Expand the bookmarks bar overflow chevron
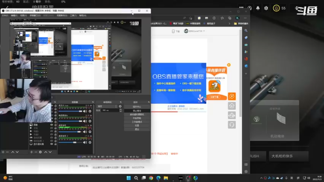The image size is (324, 182). click(x=229, y=23)
